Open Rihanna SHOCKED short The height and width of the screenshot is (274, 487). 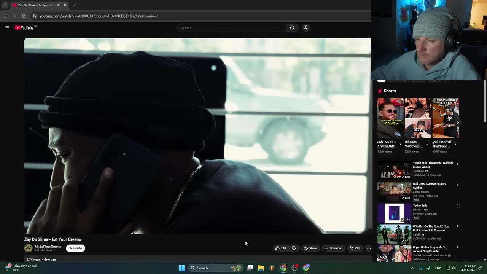tap(418, 118)
